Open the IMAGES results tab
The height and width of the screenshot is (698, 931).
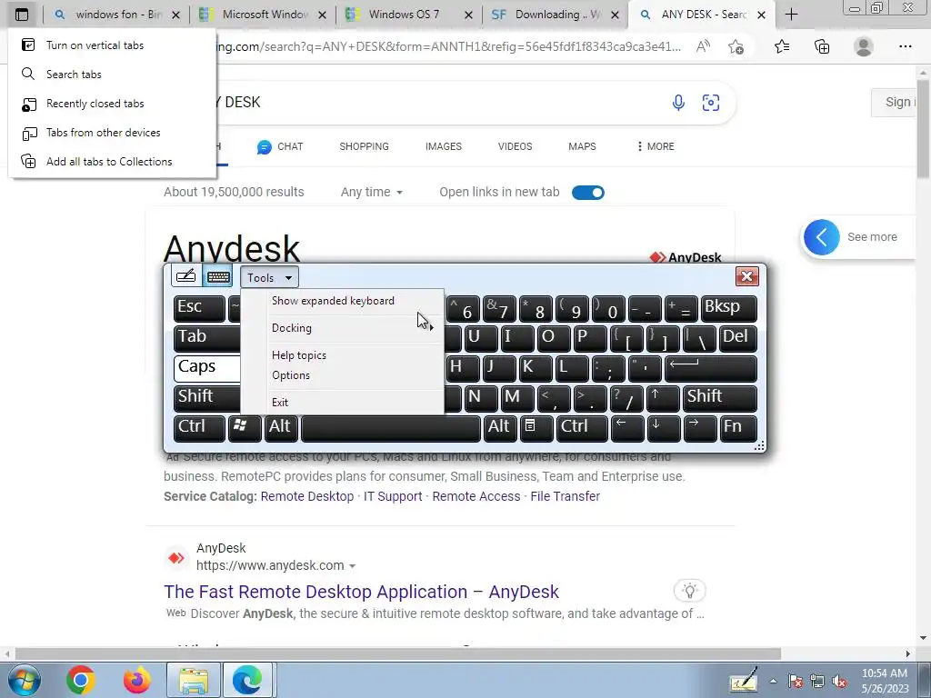444,146
